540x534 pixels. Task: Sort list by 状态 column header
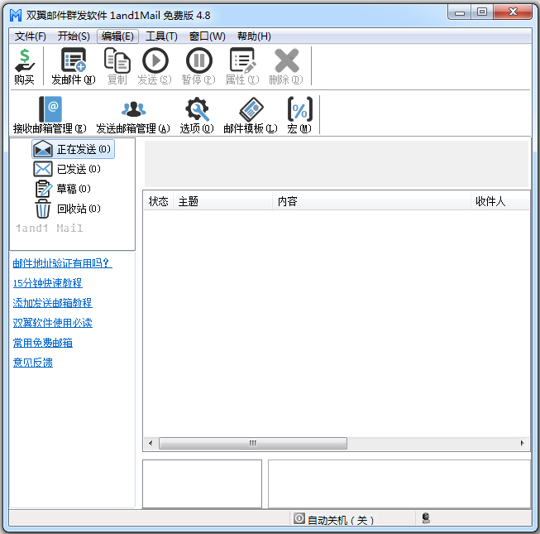click(x=159, y=201)
